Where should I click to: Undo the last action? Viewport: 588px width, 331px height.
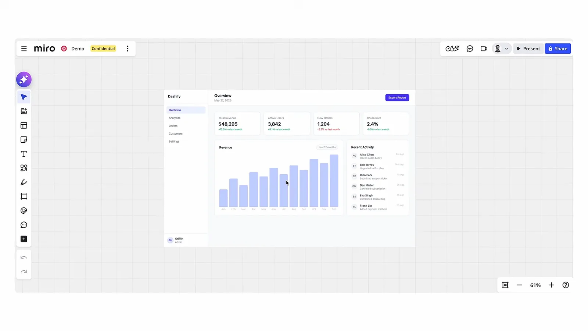click(24, 257)
